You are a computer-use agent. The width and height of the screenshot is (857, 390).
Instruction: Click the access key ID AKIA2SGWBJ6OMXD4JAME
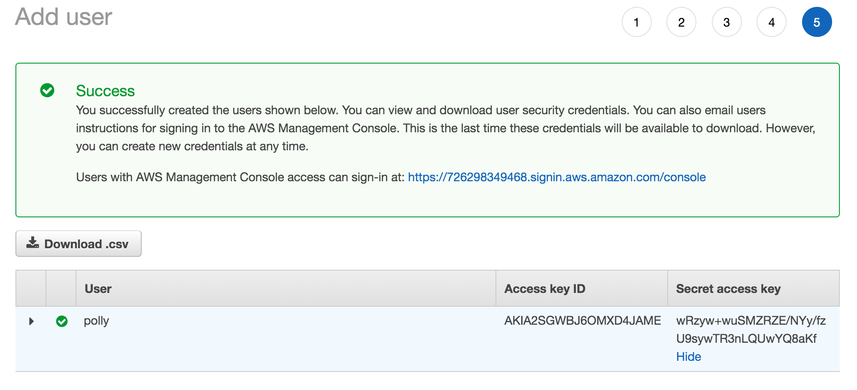click(x=582, y=321)
